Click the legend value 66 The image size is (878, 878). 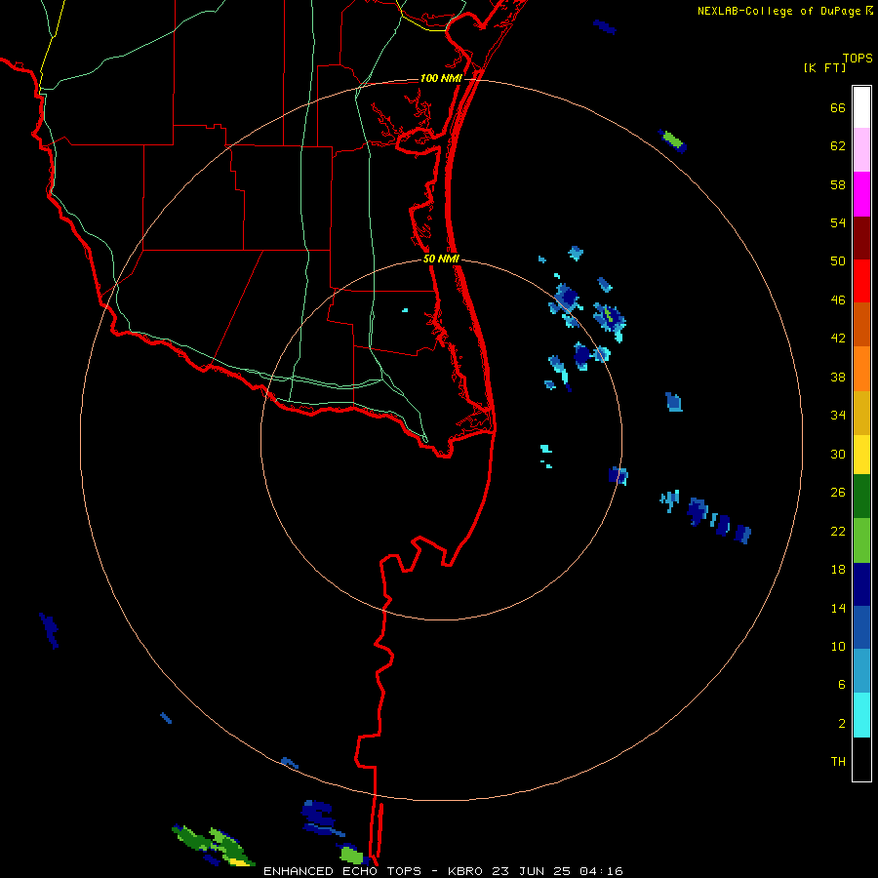pos(838,107)
